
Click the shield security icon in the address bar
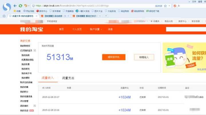pyautogui.click(x=33, y=6)
